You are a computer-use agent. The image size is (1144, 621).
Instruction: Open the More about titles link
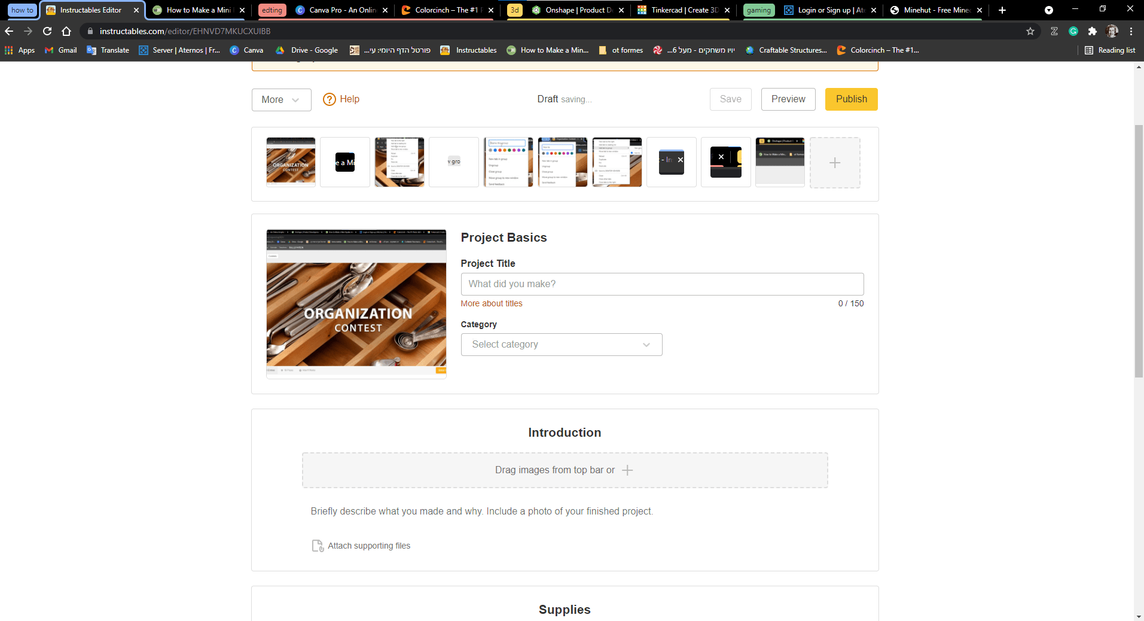[491, 303]
